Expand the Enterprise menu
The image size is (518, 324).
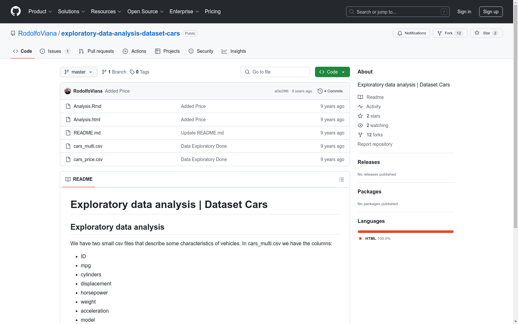(x=184, y=11)
